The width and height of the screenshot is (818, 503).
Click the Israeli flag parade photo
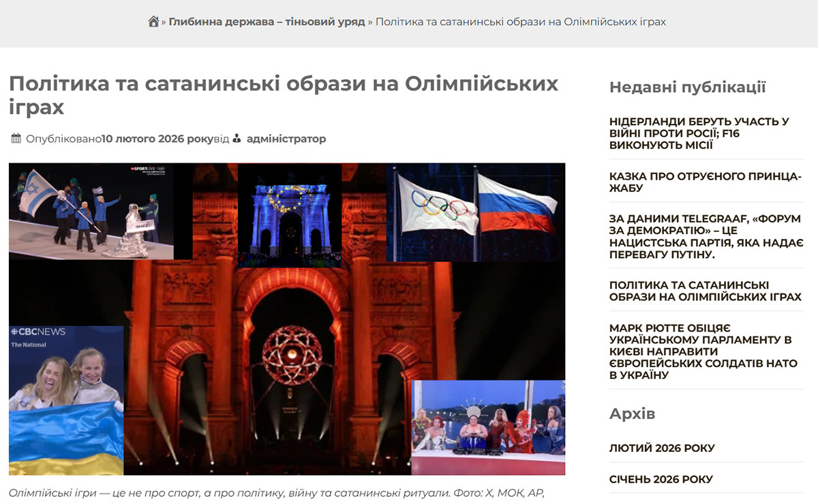pyautogui.click(x=91, y=212)
